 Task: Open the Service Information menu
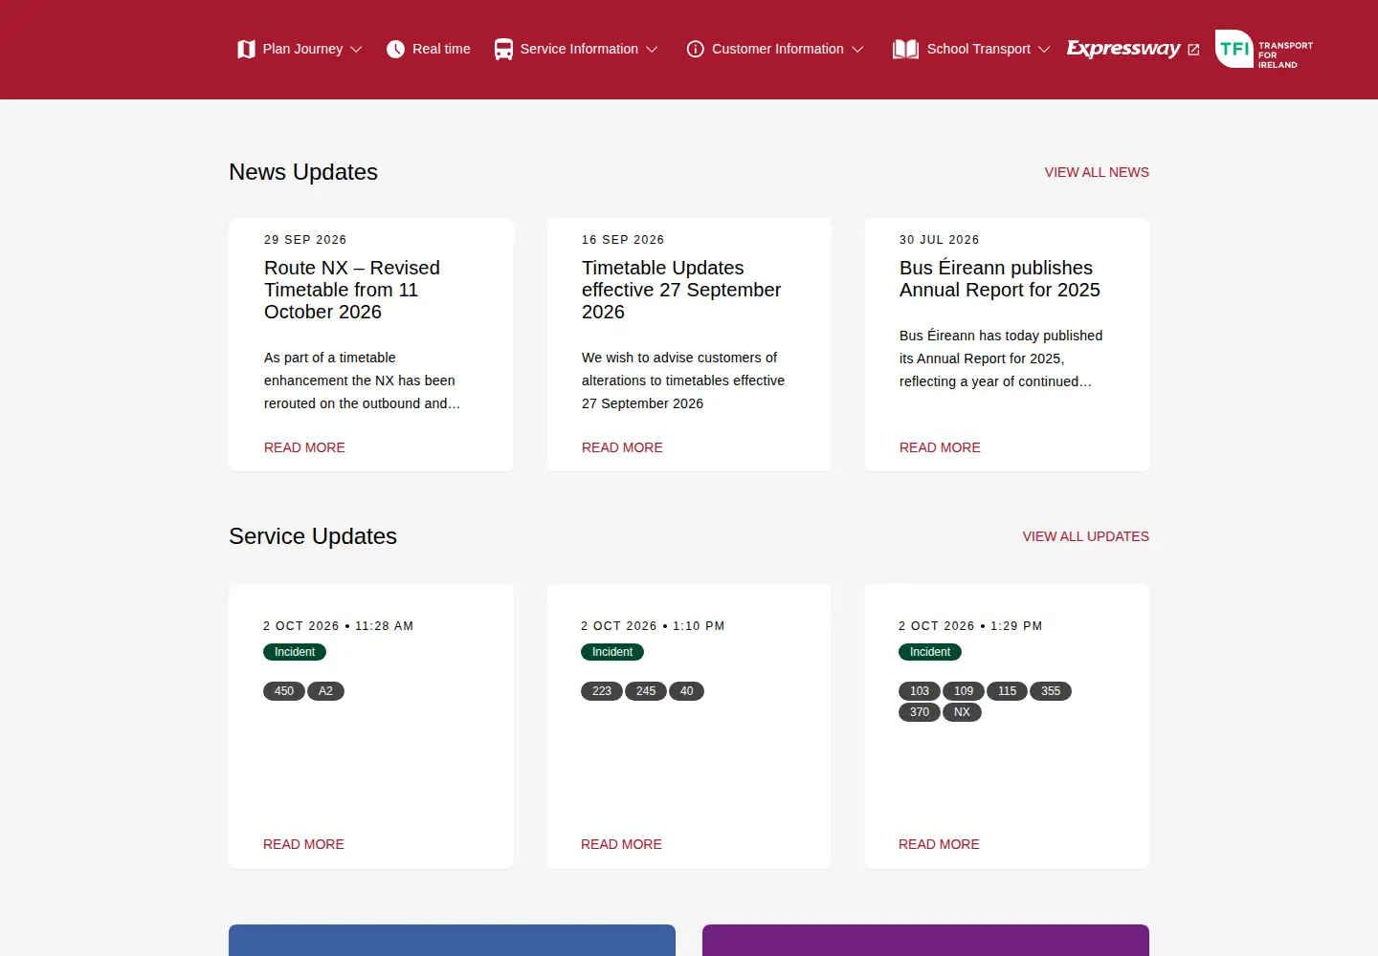(x=576, y=49)
